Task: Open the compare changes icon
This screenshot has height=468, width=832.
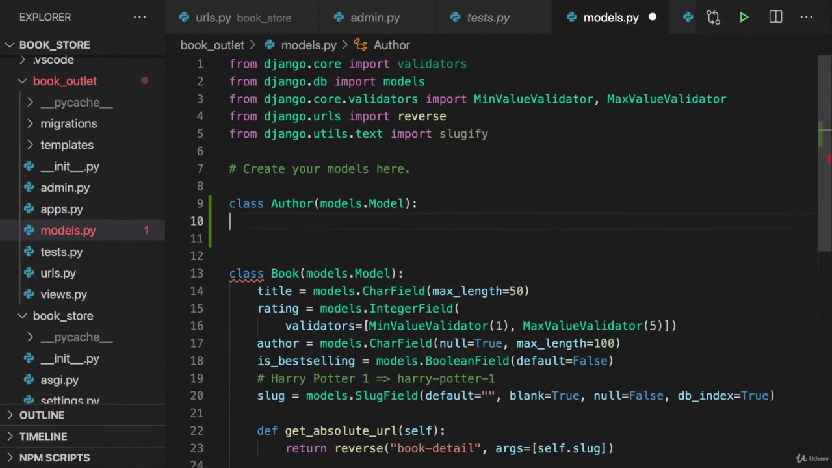Action: pyautogui.click(x=713, y=18)
